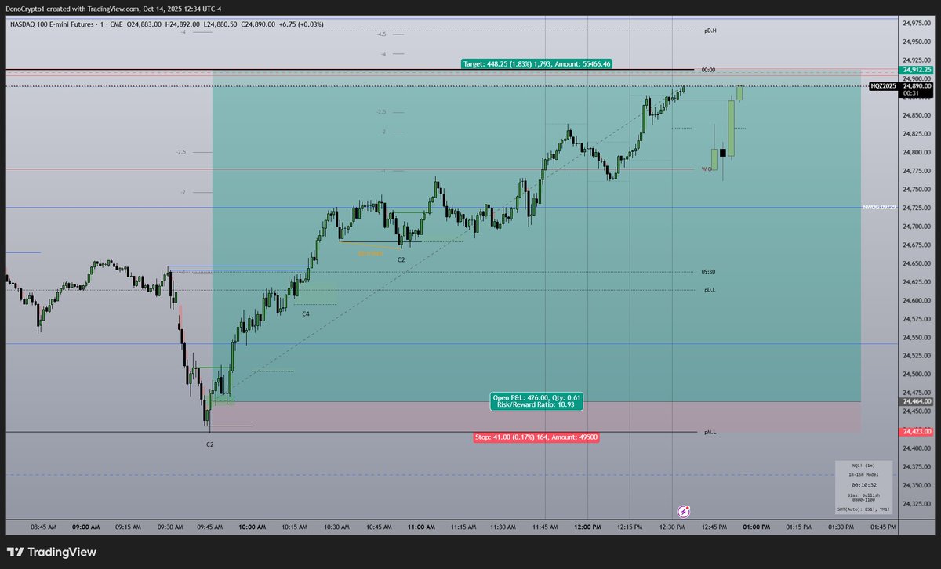The width and height of the screenshot is (941, 569).
Task: Click the 10:00 AM time axis label
Action: (x=251, y=527)
